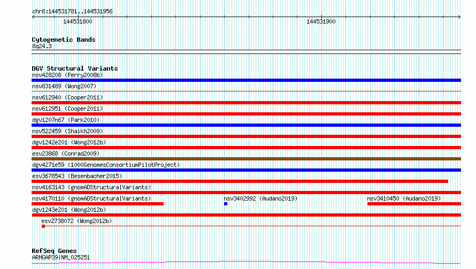Click the nsv3402992 (Audano2019) label
This screenshot has width=476, height=269.
(x=260, y=198)
